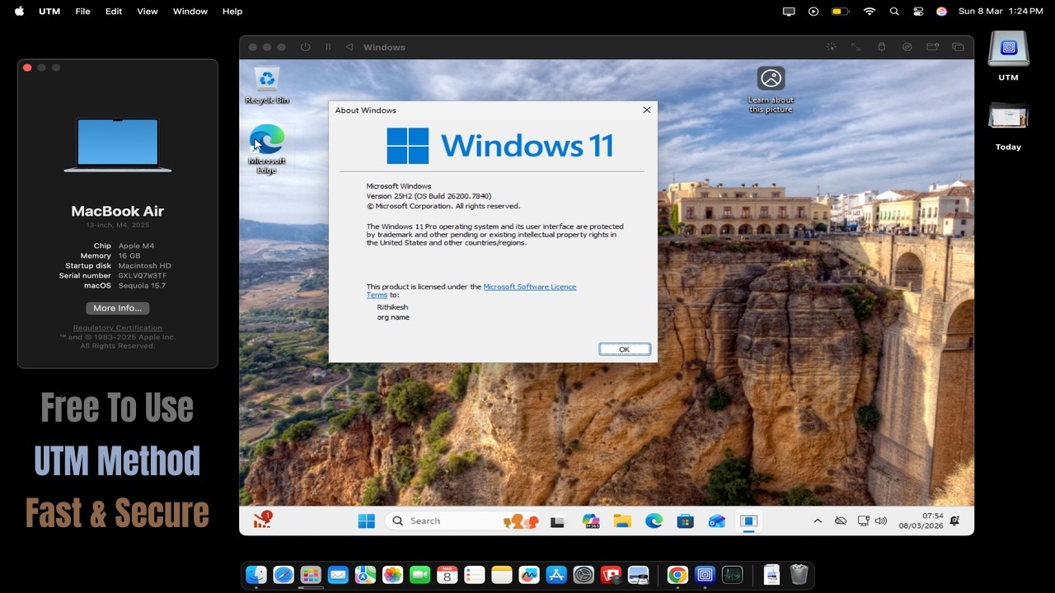Open the UTM disk icon on desktop
The width and height of the screenshot is (1055, 593).
coord(1008,56)
